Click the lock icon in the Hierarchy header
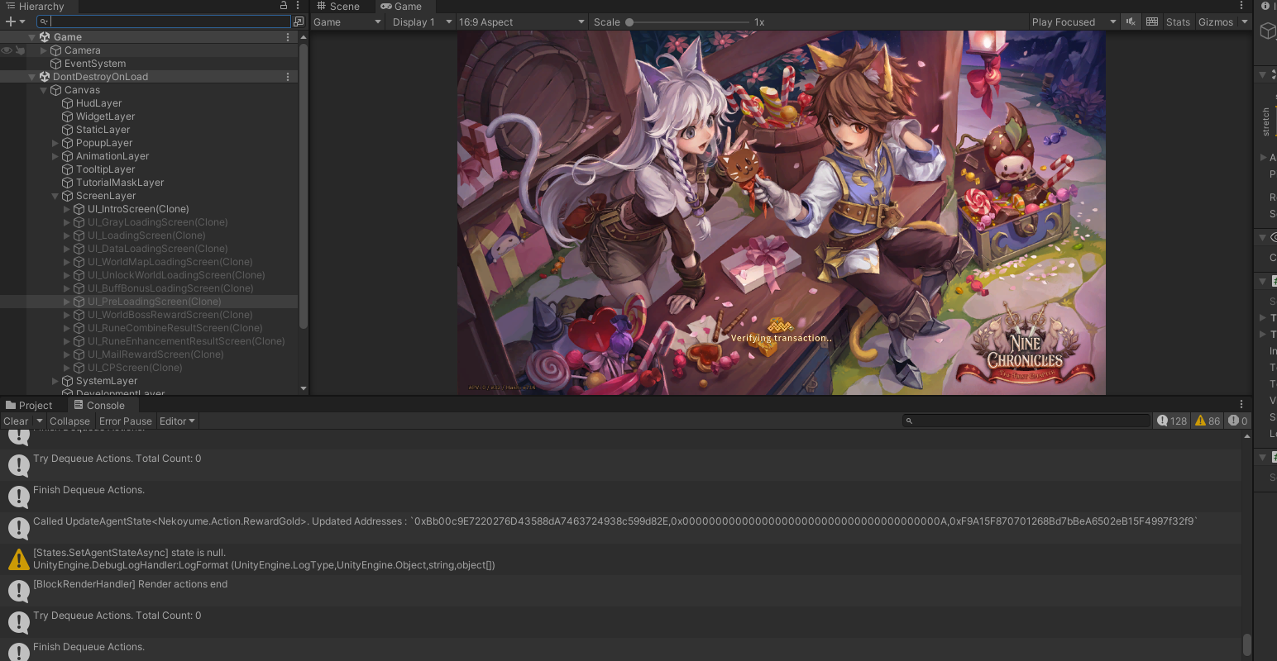Screen dimensions: 1277x661 point(284,6)
